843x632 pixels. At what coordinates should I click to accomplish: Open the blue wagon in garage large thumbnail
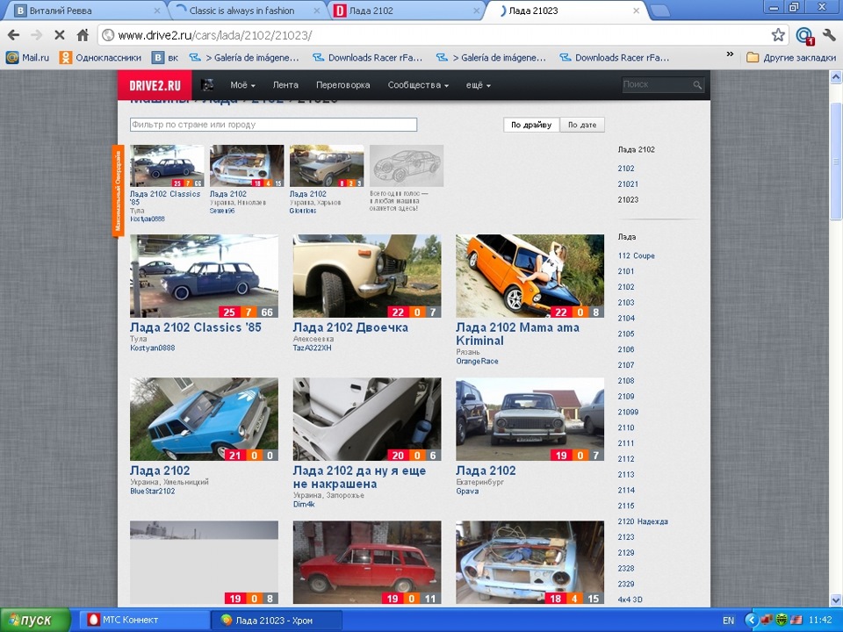click(205, 276)
